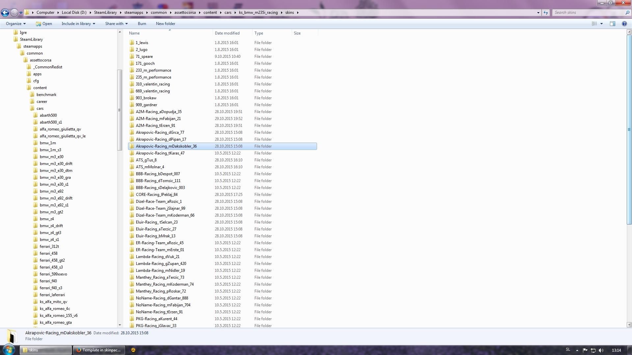Open the volume speaker tray icon
This screenshot has height=355, width=632.
[601, 350]
